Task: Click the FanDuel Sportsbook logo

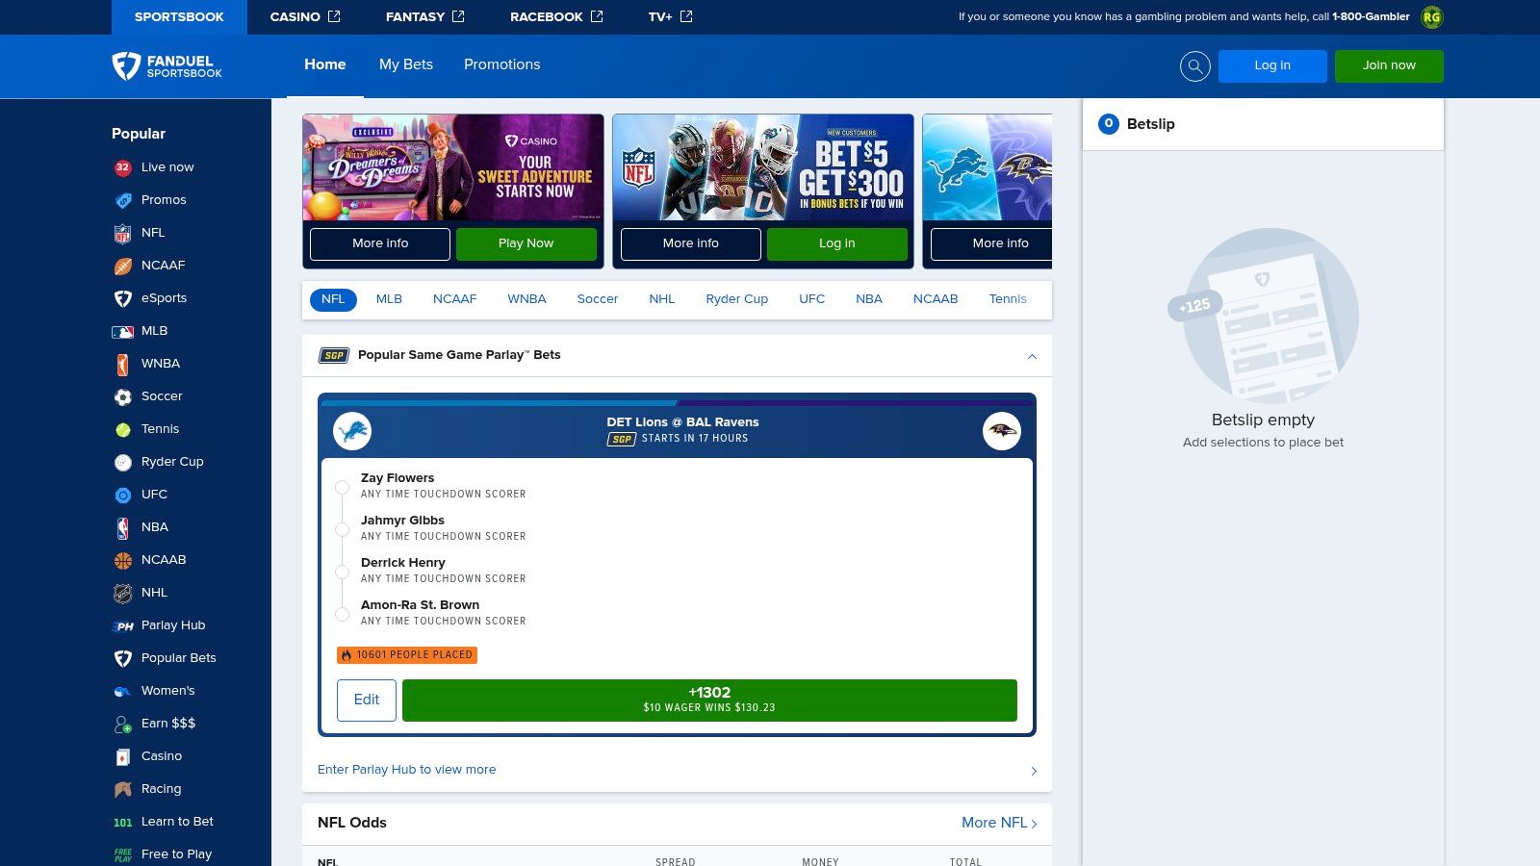Action: pos(168,66)
